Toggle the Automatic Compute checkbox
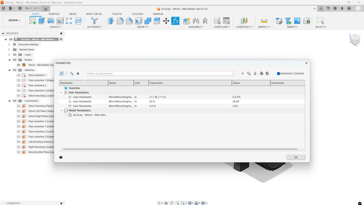The height and width of the screenshot is (205, 364). [x=278, y=74]
